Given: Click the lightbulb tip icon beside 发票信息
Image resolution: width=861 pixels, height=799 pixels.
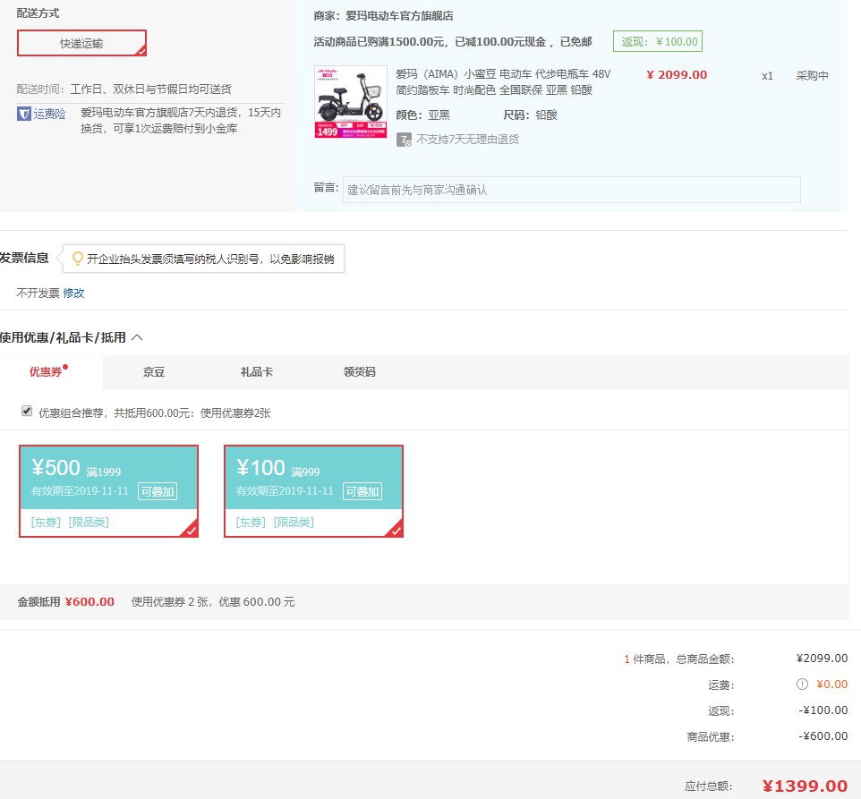Looking at the screenshot, I should tap(78, 259).
